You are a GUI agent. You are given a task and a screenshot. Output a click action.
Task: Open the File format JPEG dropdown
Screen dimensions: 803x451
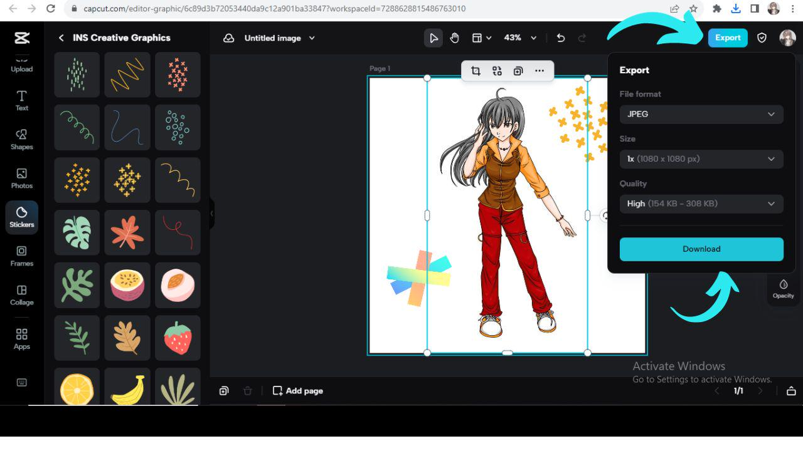pos(701,114)
